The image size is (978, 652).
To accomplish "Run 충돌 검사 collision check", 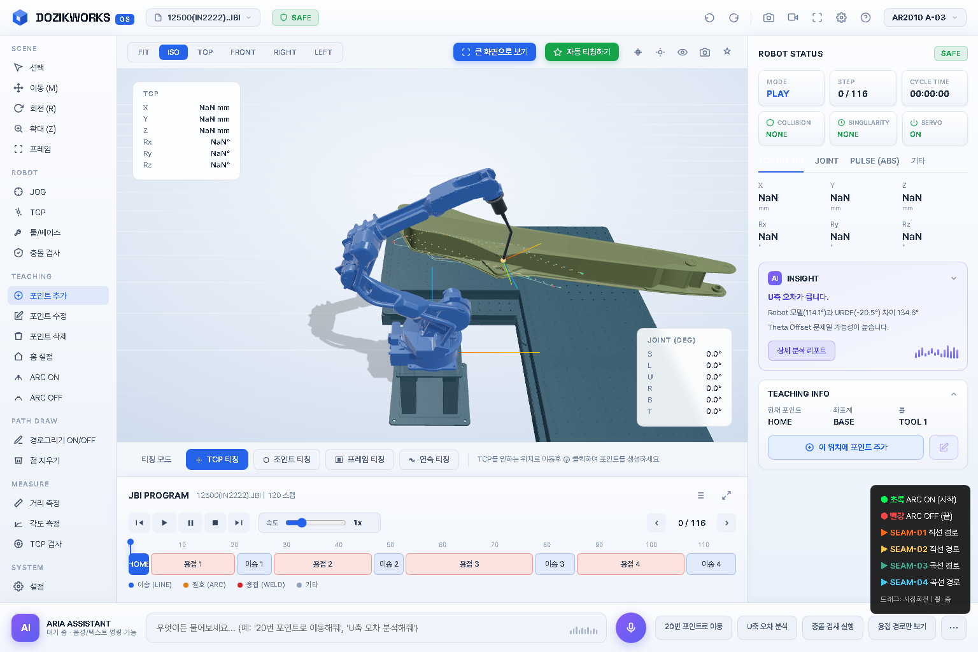I will pos(58,253).
